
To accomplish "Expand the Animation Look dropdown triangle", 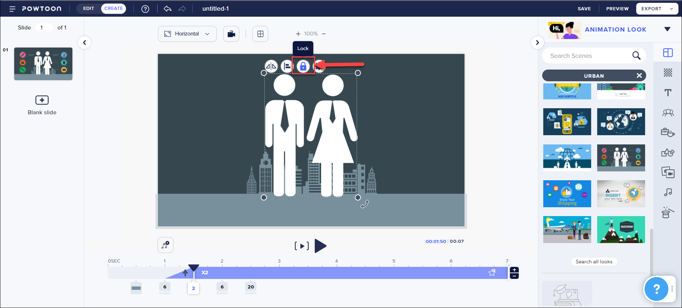I will tap(667, 29).
